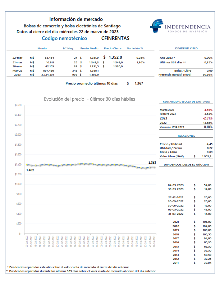Select the 'Marzo 2023' return row

click(186, 110)
